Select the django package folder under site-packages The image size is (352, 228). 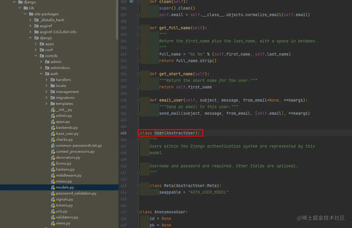pyautogui.click(x=46, y=38)
